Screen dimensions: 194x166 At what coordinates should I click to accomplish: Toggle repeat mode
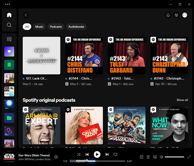[x=115, y=154]
